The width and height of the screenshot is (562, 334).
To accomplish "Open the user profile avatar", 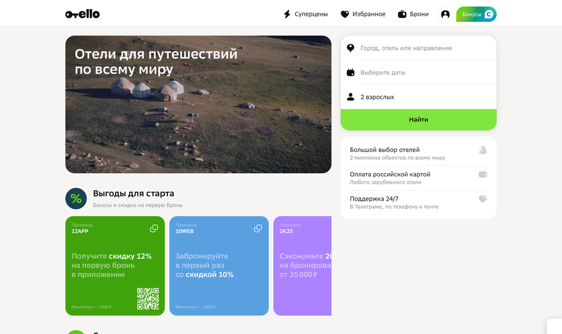I will pyautogui.click(x=445, y=14).
